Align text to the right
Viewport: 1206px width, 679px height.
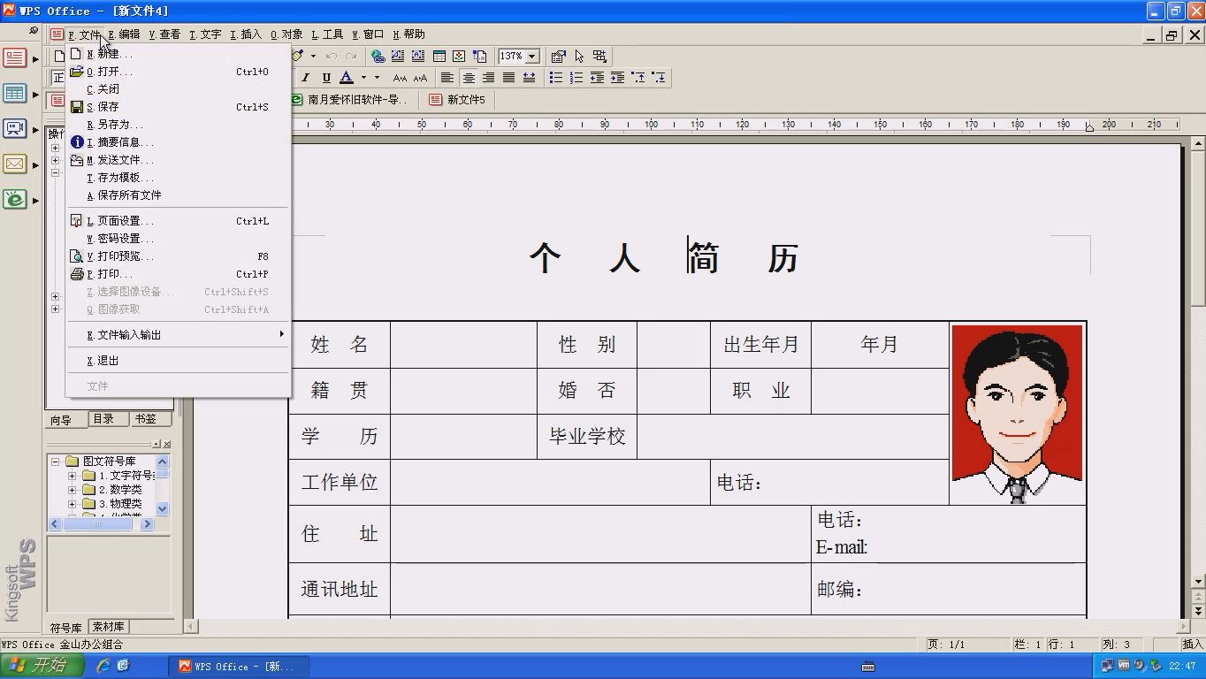tap(489, 78)
